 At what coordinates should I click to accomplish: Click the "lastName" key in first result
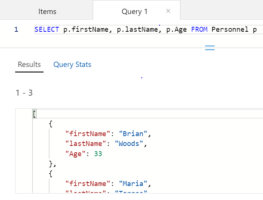84,144
